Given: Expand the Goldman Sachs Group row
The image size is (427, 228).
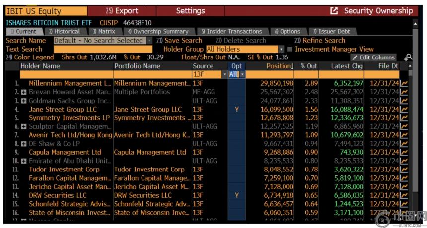Looking at the screenshot, I should 24,101.
